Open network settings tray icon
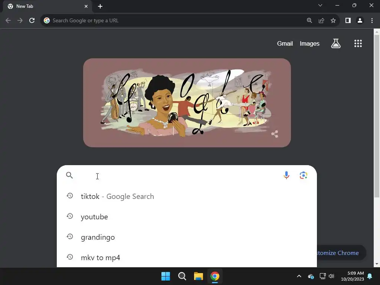Image resolution: width=380 pixels, height=285 pixels. tap(322, 276)
